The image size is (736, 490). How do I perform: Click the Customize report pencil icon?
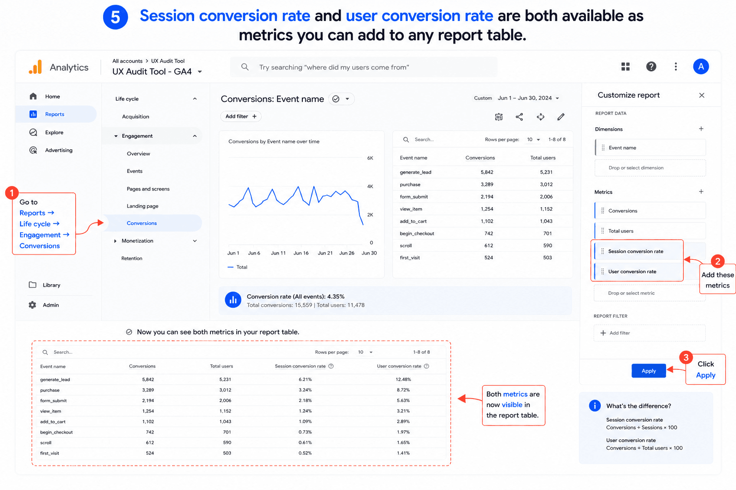561,117
